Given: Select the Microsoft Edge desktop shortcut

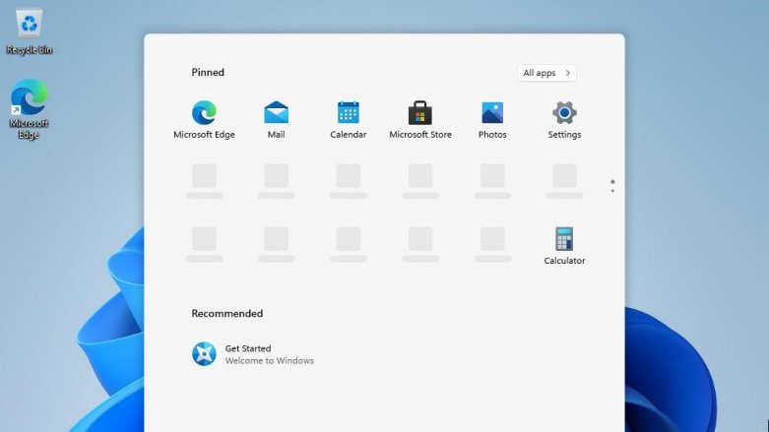Looking at the screenshot, I should 29,109.
